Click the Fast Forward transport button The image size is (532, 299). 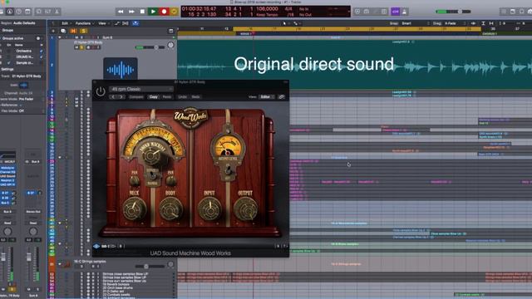131,12
